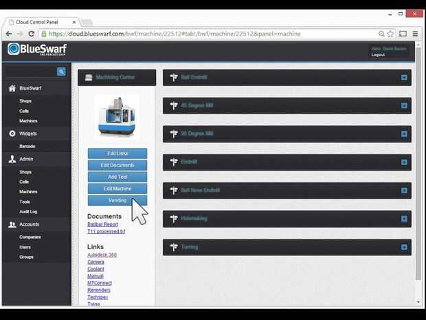Open a new browser tab
The height and width of the screenshot is (320, 426).
(87, 23)
